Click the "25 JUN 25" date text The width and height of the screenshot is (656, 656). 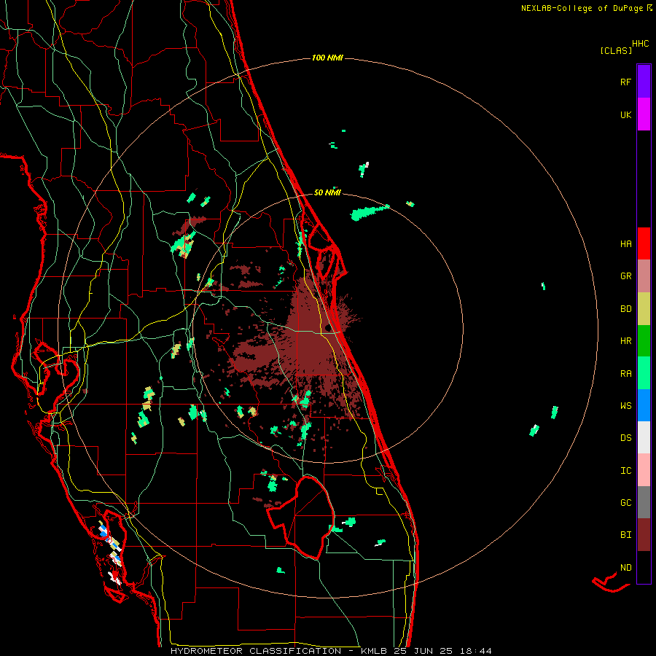pyautogui.click(x=423, y=651)
